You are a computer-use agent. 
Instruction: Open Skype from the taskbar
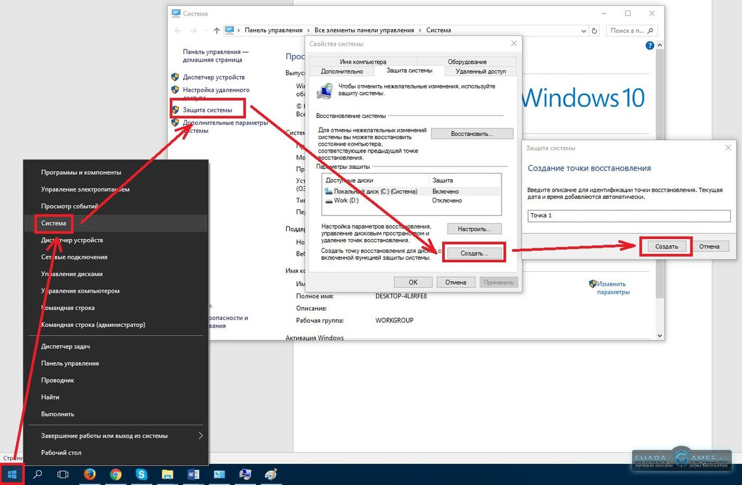(142, 474)
